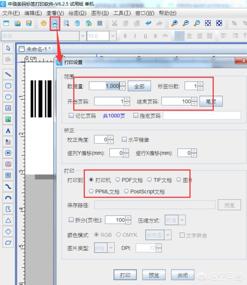247x285 pixels.
Task: Select the barcode drawing tool
Action: (8, 153)
